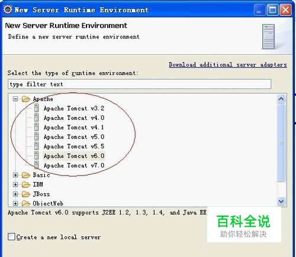Focus the type filter text field
The height and width of the screenshot is (257, 296).
coord(140,84)
